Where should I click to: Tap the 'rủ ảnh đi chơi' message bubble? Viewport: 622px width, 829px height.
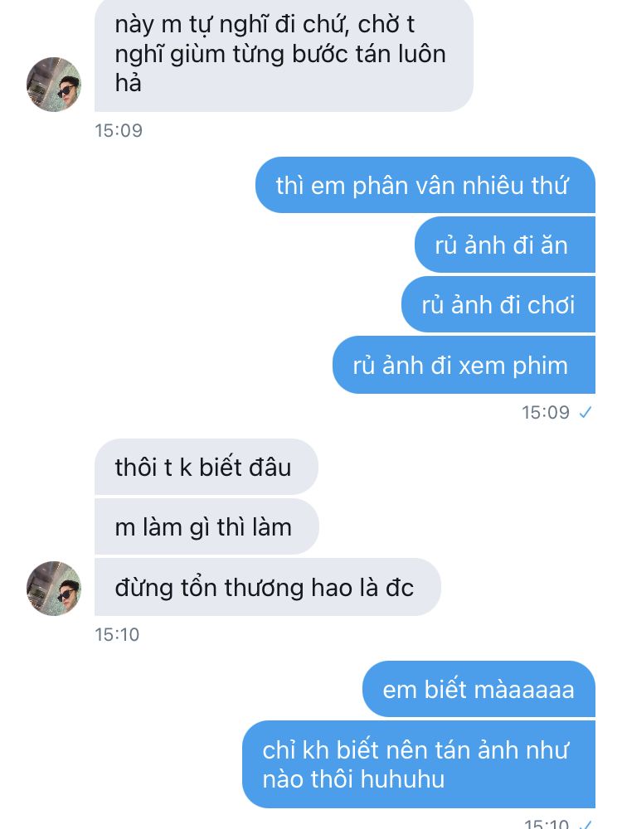click(x=498, y=304)
